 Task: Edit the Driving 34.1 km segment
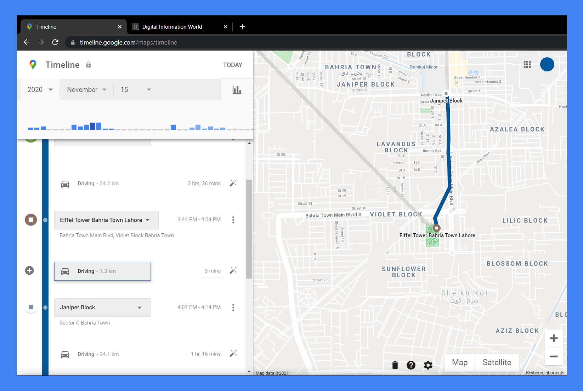pos(233,354)
